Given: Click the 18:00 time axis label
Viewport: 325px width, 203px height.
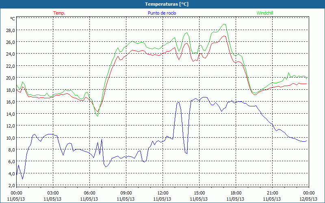Looking at the screenshot, I should [x=236, y=193].
